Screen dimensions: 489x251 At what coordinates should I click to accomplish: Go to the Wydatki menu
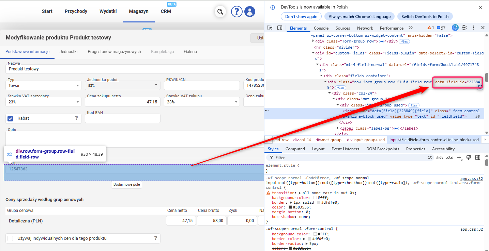click(108, 11)
